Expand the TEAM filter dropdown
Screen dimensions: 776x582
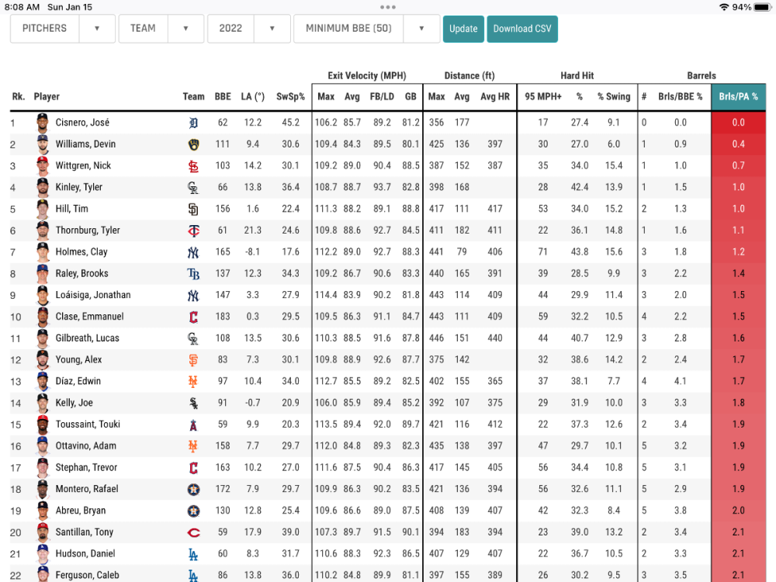pos(160,29)
